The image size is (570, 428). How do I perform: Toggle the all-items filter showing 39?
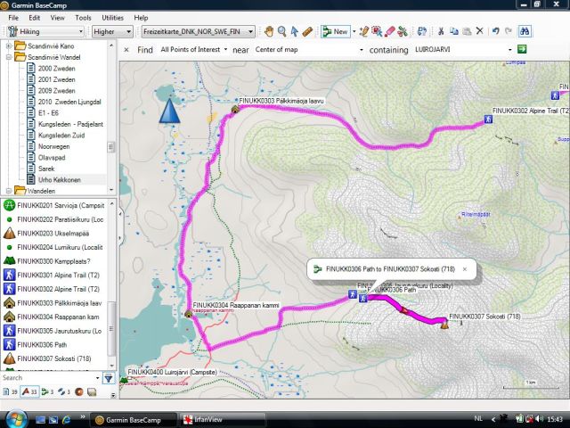[11, 391]
